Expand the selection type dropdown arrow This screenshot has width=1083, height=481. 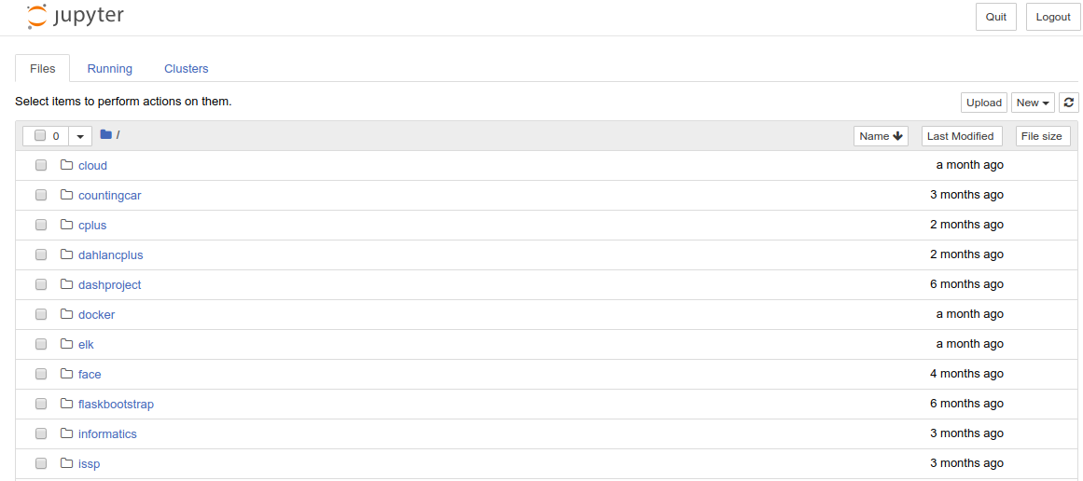[x=80, y=136]
